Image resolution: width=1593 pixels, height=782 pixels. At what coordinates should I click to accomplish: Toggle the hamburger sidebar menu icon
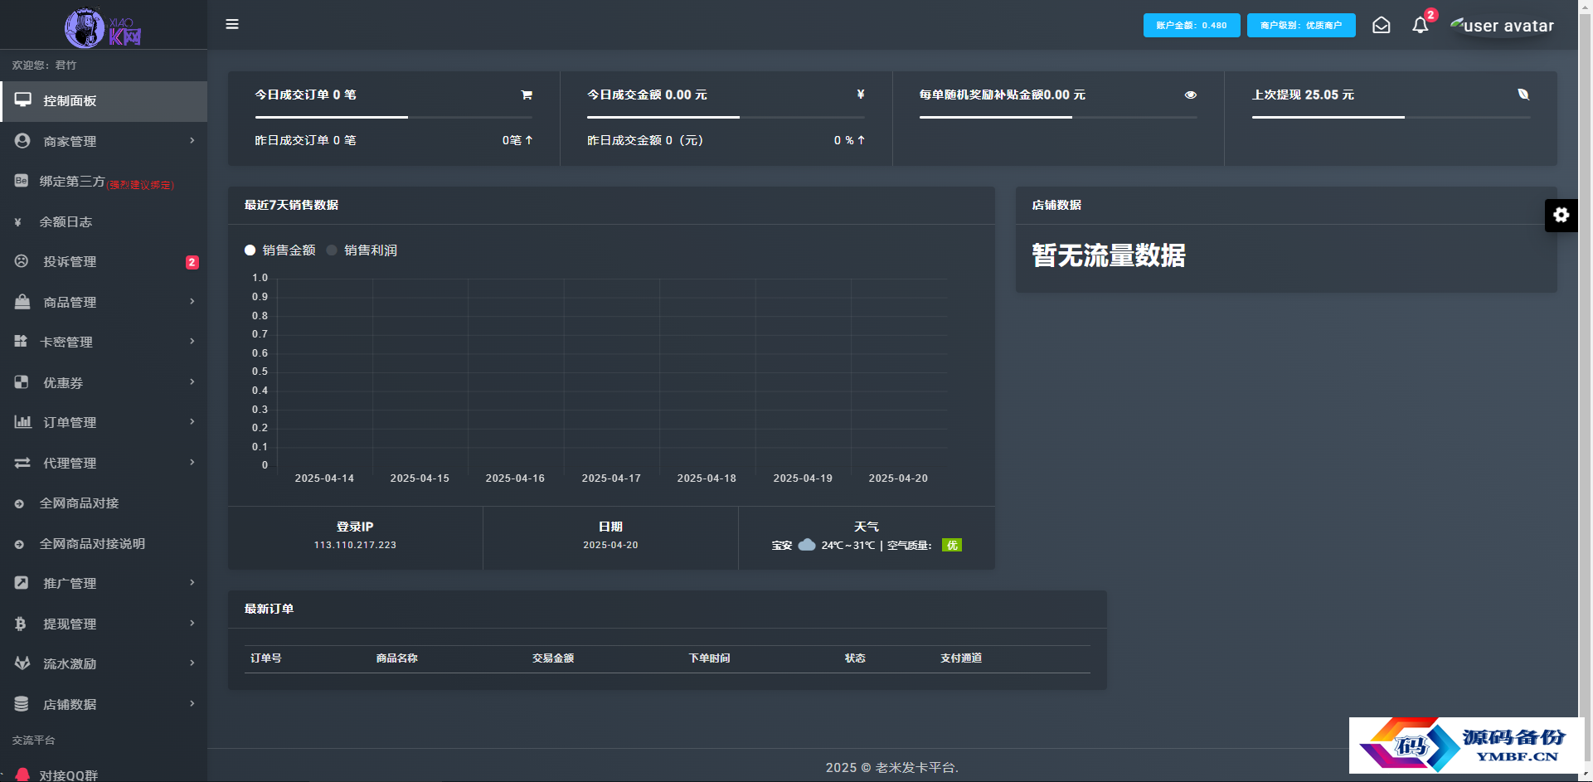[232, 24]
